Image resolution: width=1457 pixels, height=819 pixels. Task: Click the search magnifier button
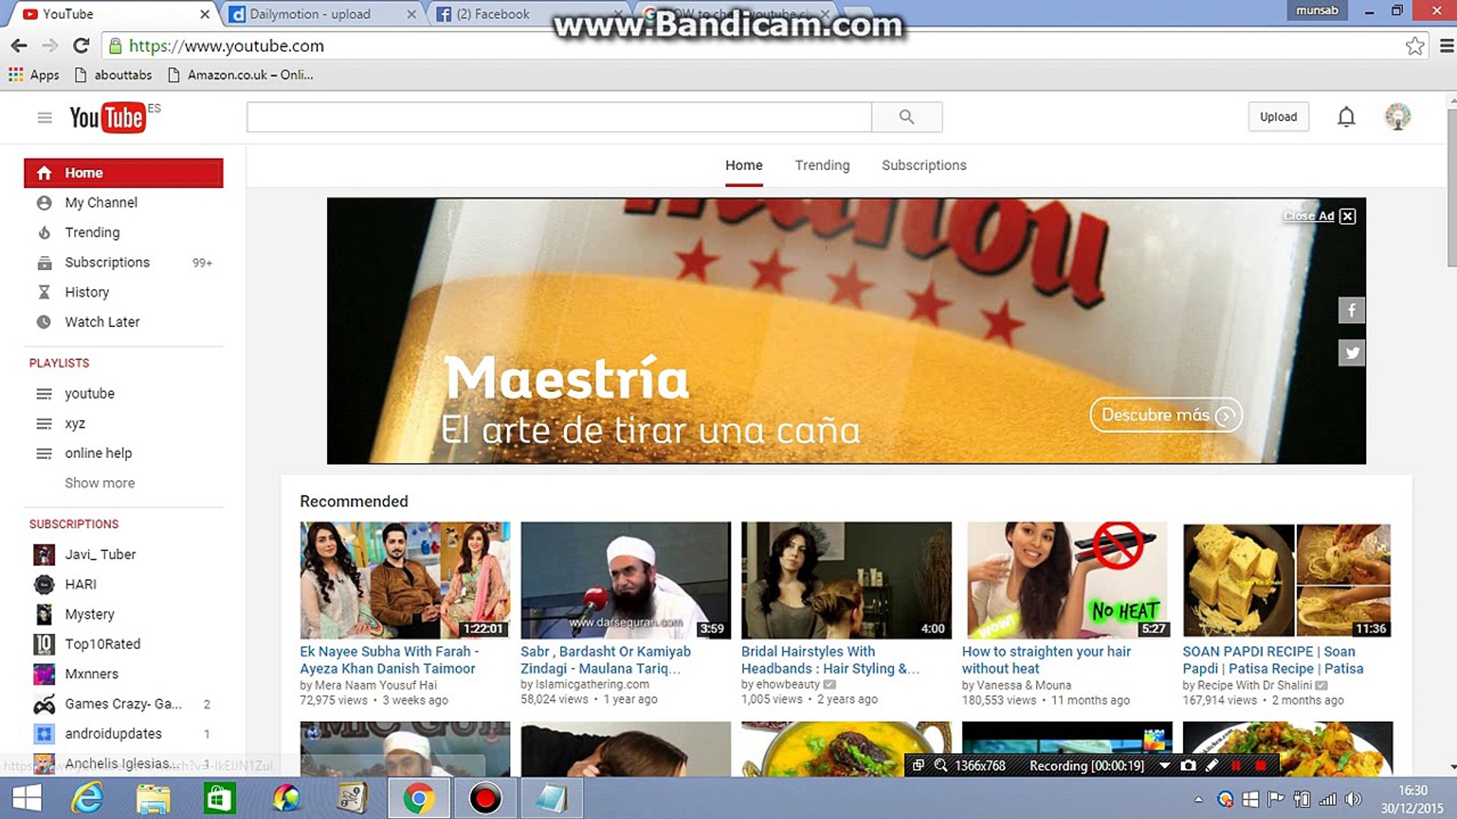coord(906,117)
